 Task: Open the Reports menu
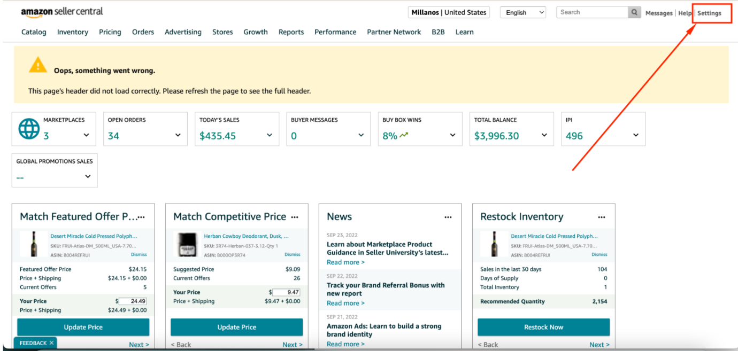coord(291,32)
